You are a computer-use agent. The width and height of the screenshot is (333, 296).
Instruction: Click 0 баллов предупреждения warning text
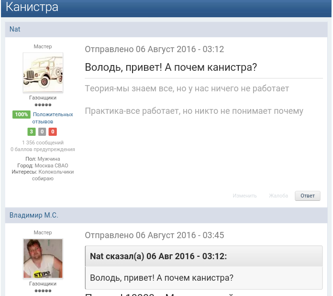pyautogui.click(x=43, y=149)
